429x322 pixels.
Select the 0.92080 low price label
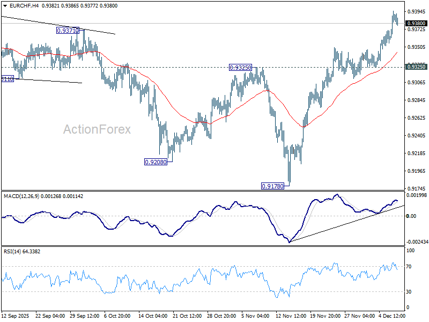[156, 162]
